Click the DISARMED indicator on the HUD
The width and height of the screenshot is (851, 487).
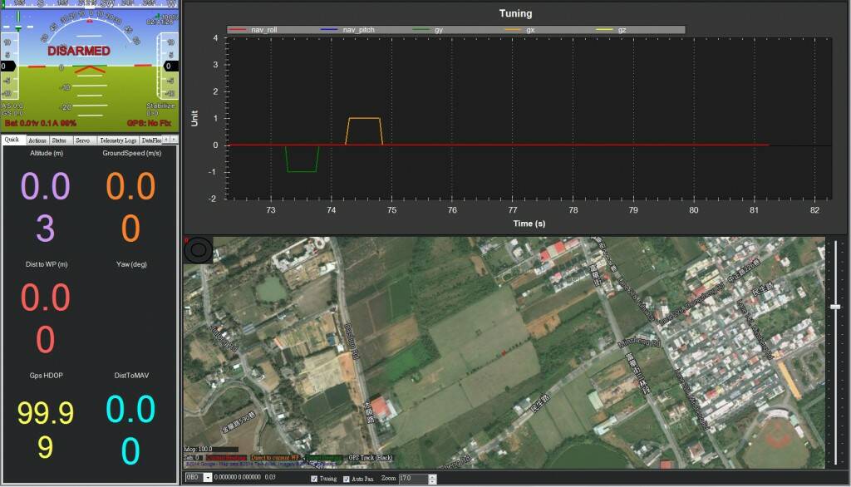(78, 51)
